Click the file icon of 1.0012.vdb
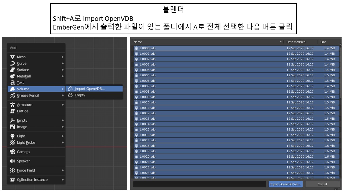Viewport: 347px width, 195px height. tap(136, 113)
